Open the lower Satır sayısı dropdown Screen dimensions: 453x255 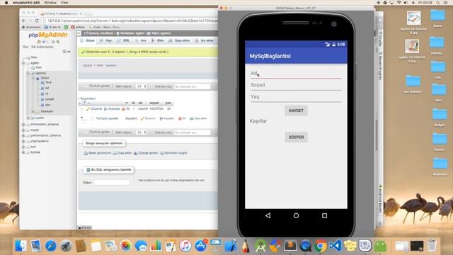pyautogui.click(x=142, y=132)
